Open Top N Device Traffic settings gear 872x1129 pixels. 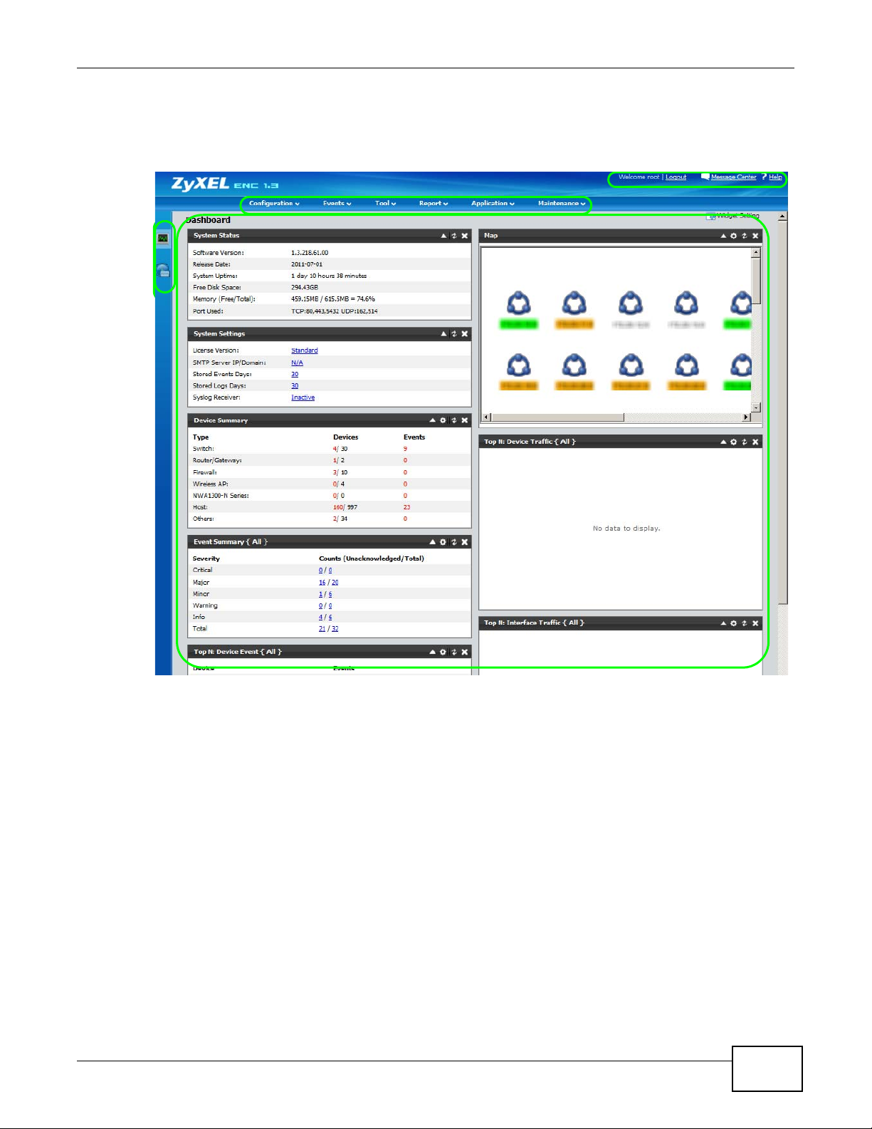pyautogui.click(x=734, y=442)
